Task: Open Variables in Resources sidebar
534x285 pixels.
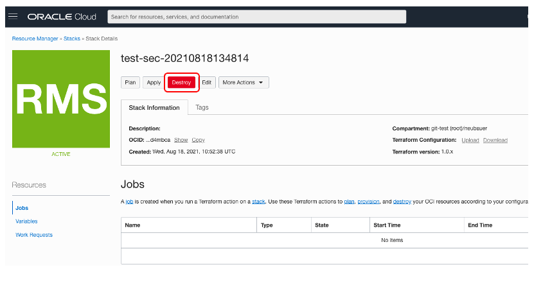Action: (26, 221)
